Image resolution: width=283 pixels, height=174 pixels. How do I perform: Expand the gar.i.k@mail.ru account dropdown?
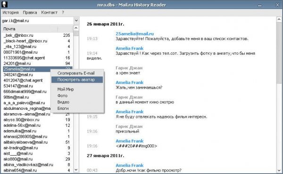click(76, 21)
